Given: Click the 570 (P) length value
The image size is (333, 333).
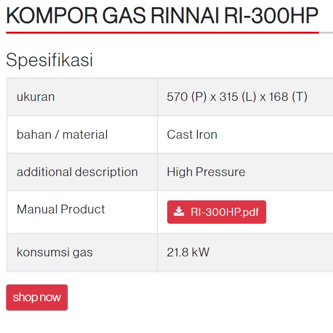Looking at the screenshot, I should (187, 97).
